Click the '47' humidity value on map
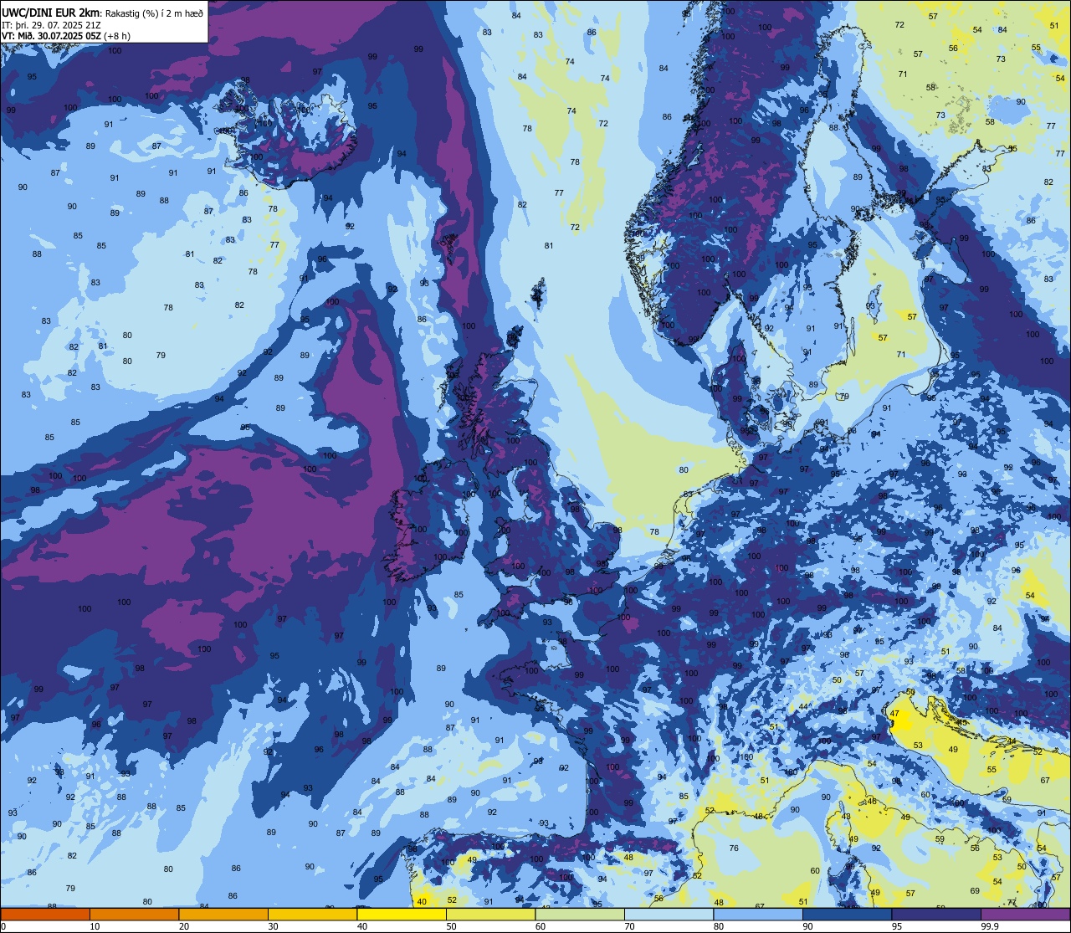Image resolution: width=1071 pixels, height=933 pixels. [x=894, y=714]
